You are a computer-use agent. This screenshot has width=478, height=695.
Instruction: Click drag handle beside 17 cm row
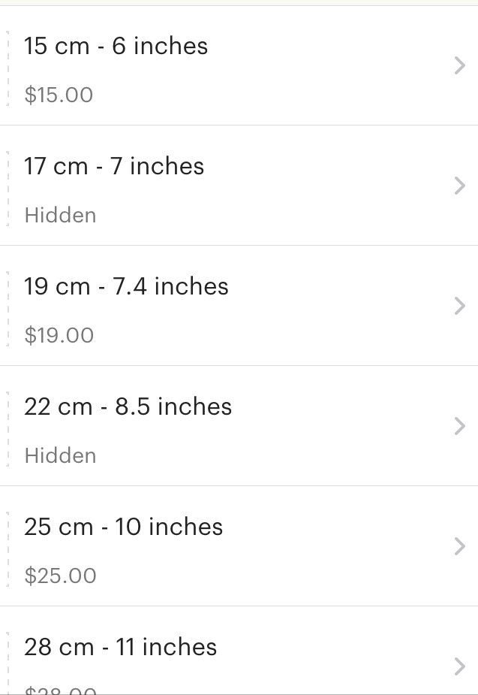[x=8, y=189]
